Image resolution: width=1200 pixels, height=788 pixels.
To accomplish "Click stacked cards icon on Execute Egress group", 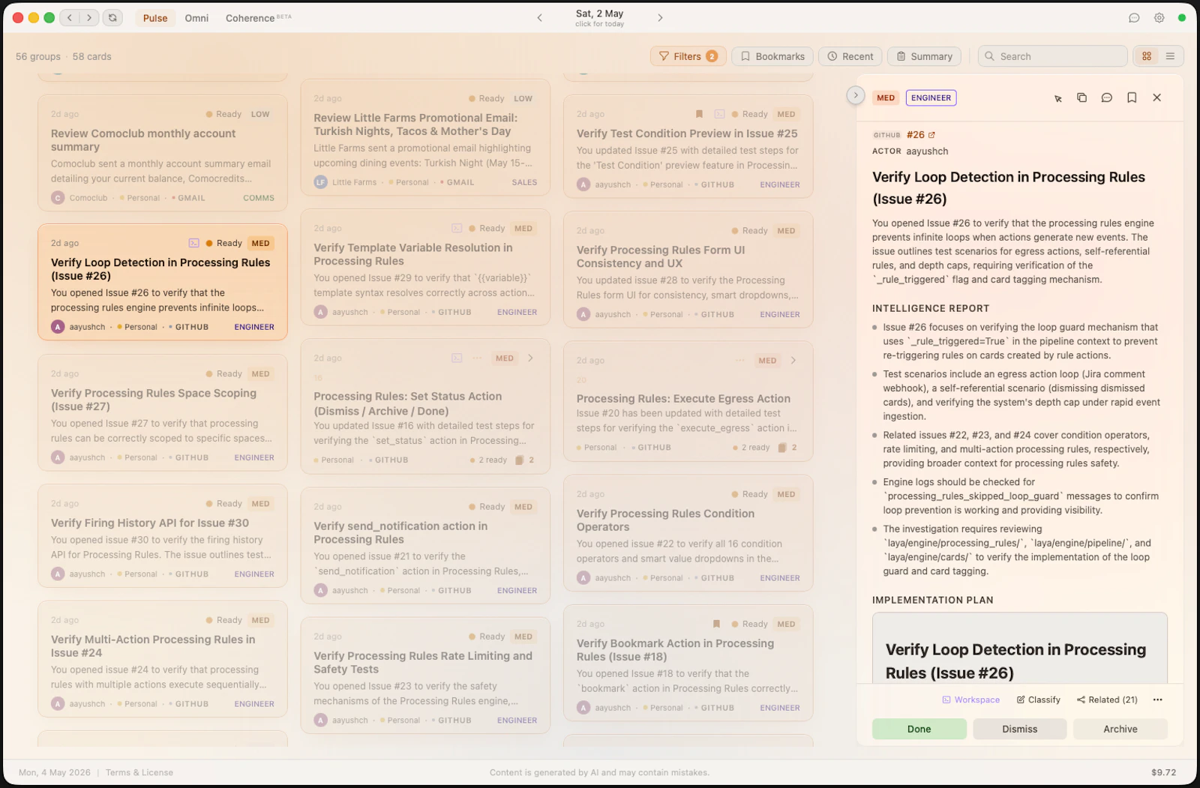I will 782,448.
